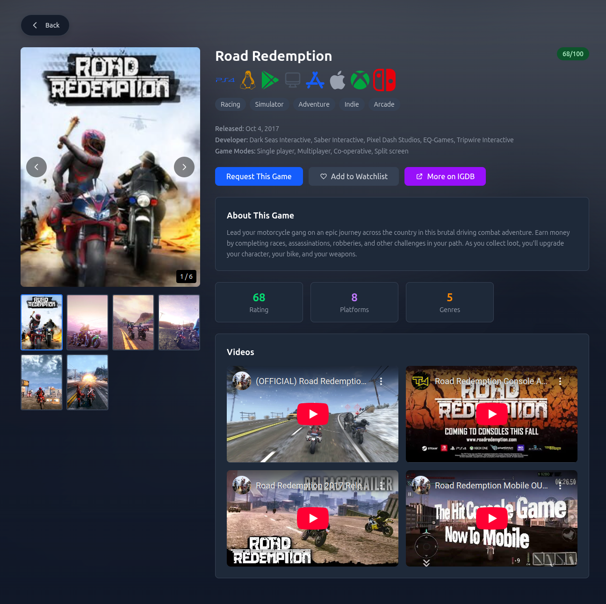
Task: Play the OFFICIAL Road Redemption video
Action: (313, 414)
